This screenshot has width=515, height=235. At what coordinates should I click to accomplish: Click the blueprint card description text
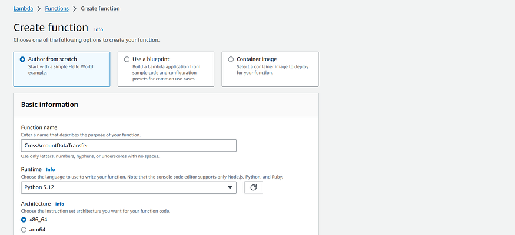[x=165, y=73]
